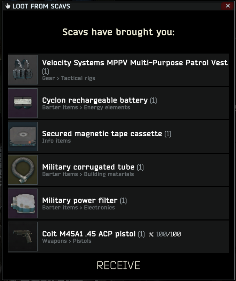Select the Colt M45A1 pistol icon
The image size is (236, 281).
(x=23, y=236)
